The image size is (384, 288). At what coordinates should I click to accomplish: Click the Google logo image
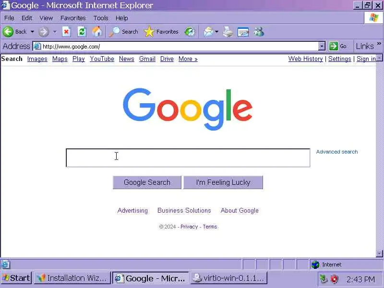coord(188,109)
